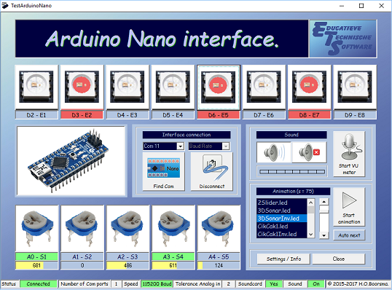Image resolution: width=392 pixels, height=290 pixels.
Task: Click animation list scrollbar down arrow
Action: coord(310,234)
